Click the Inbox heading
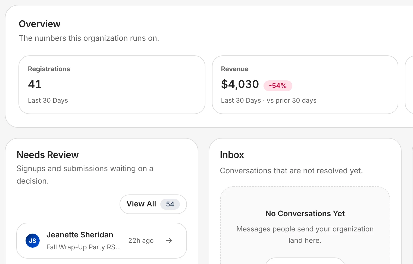 pos(232,155)
